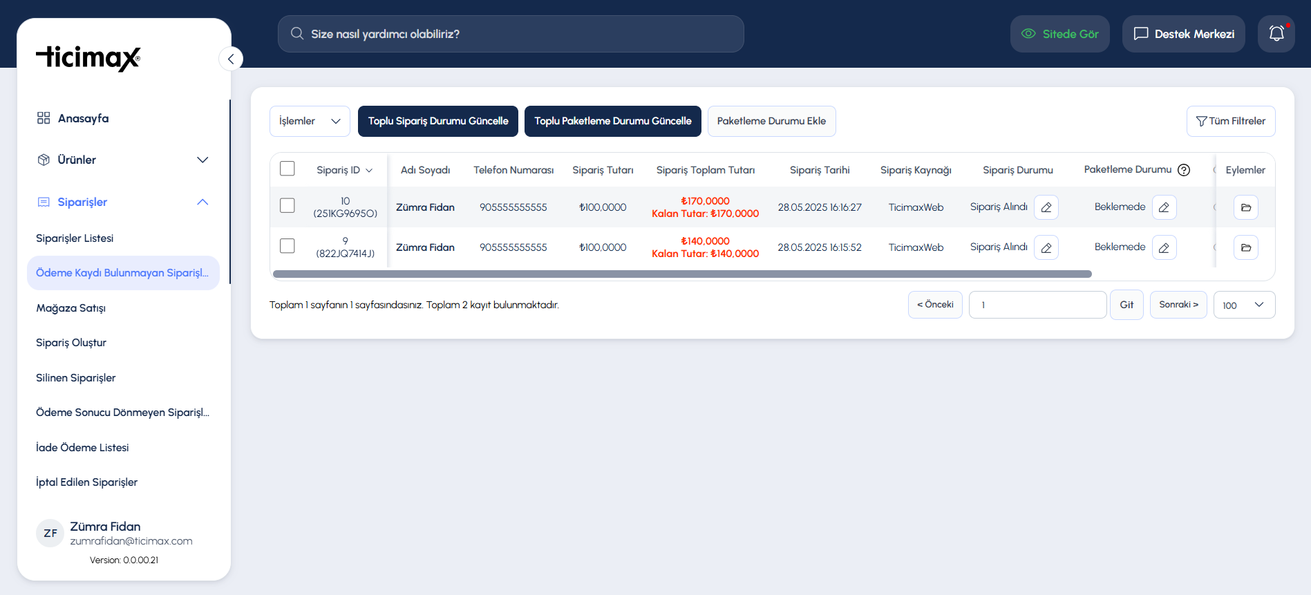Click the table horizontal scrollbar
The width and height of the screenshot is (1311, 595).
[x=682, y=274]
